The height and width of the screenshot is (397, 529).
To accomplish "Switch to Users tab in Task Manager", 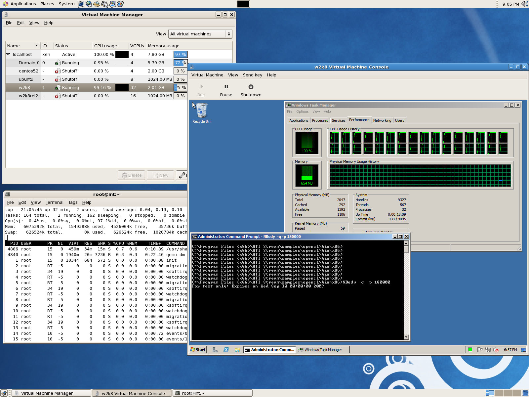I will point(400,120).
